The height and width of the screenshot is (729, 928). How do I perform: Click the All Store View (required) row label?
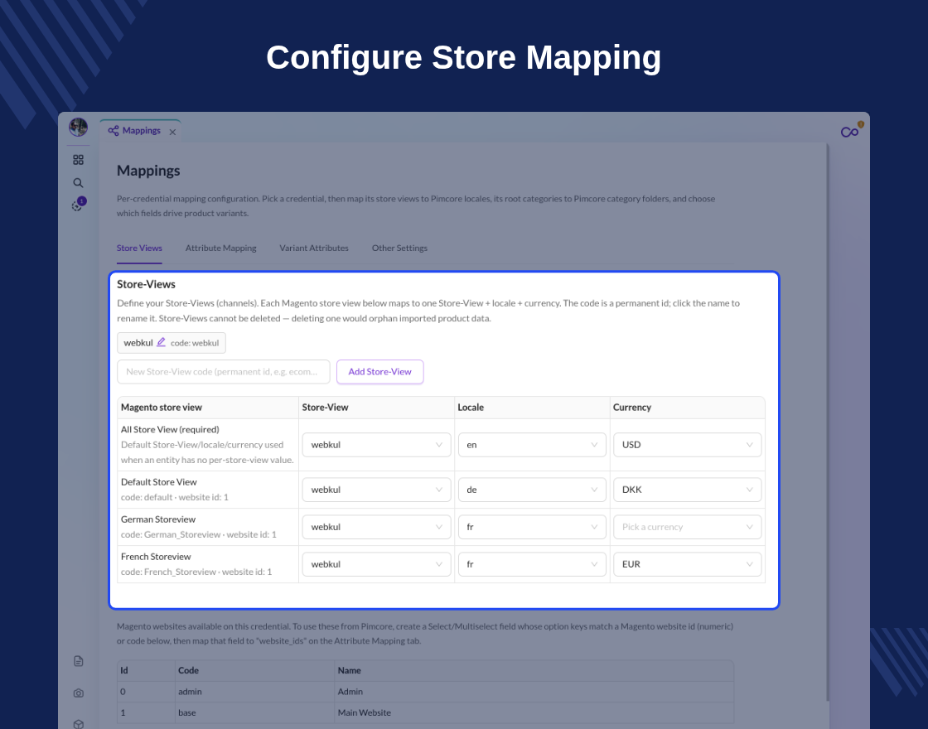pyautogui.click(x=170, y=430)
